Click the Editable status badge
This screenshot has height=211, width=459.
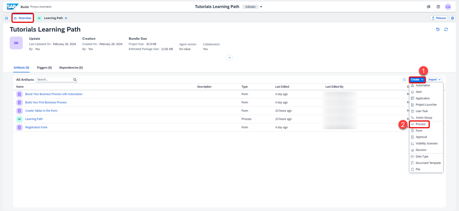click(250, 7)
